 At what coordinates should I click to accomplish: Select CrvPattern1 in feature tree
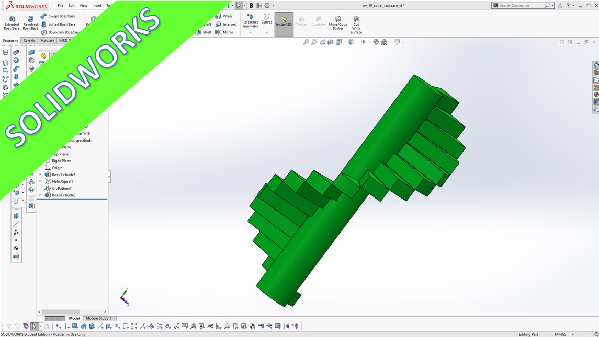click(58, 188)
